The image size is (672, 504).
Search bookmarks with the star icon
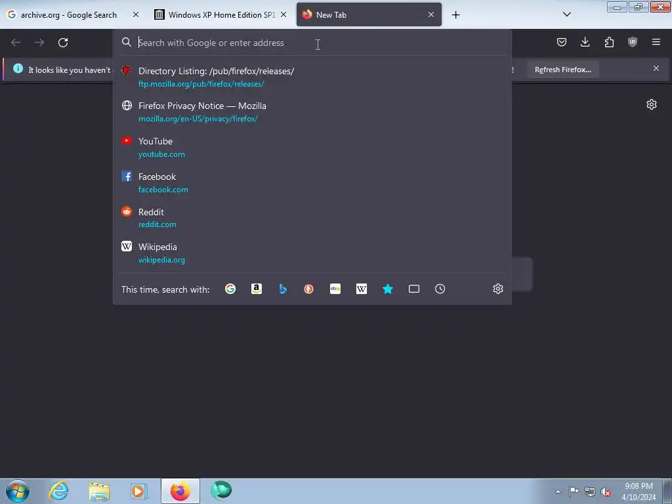(387, 289)
